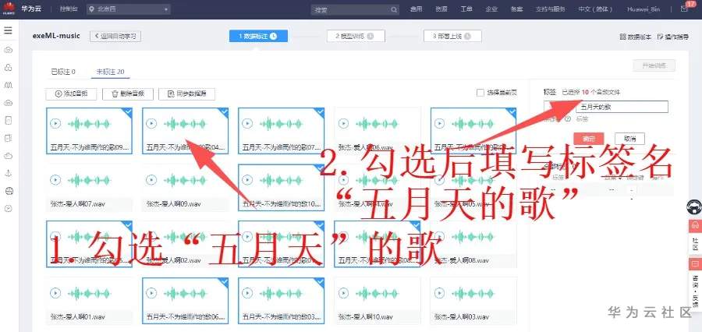The height and width of the screenshot is (332, 702).
Task: Open the hamburger menu in the left sidebar
Action: 8,31
